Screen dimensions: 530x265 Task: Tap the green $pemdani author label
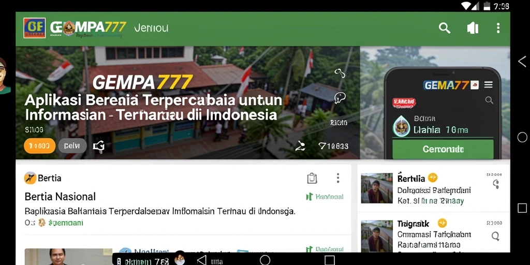point(66,223)
